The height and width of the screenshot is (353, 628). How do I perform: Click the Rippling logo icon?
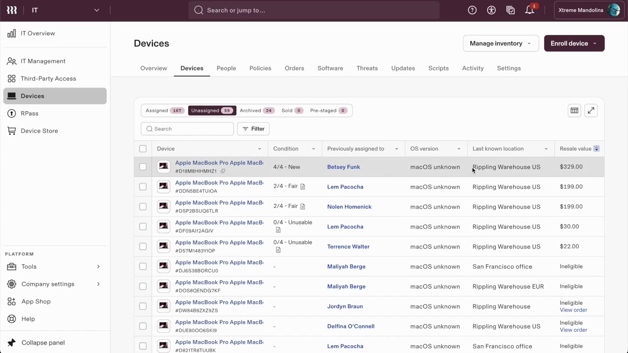pos(12,10)
